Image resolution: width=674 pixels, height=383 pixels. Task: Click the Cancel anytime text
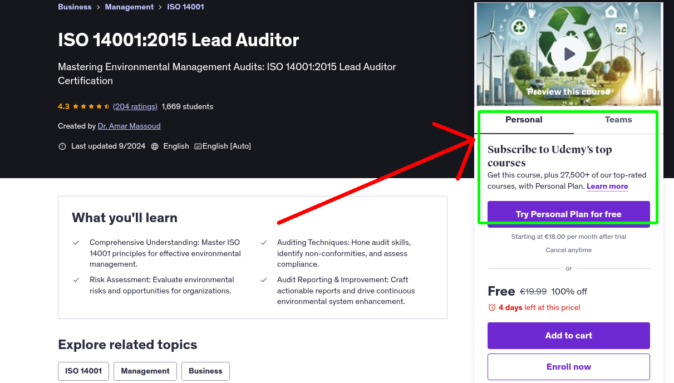point(569,250)
